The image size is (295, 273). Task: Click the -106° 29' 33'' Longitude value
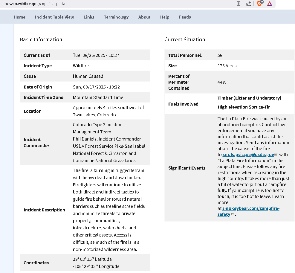click(96, 266)
